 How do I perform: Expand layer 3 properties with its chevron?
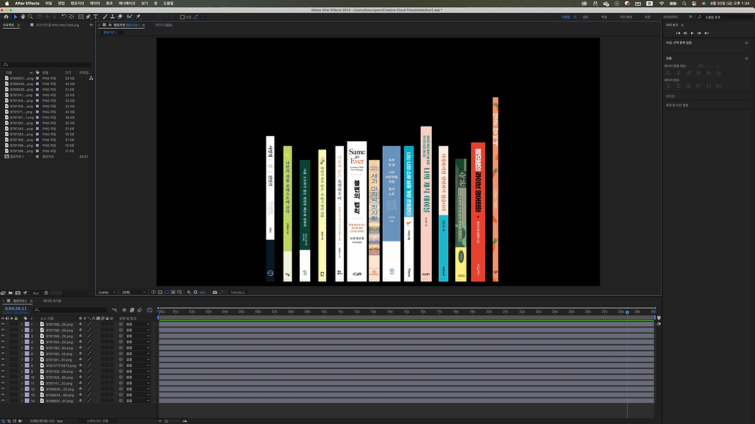(x=22, y=336)
